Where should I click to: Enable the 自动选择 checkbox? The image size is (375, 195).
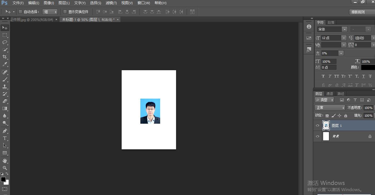click(x=20, y=12)
